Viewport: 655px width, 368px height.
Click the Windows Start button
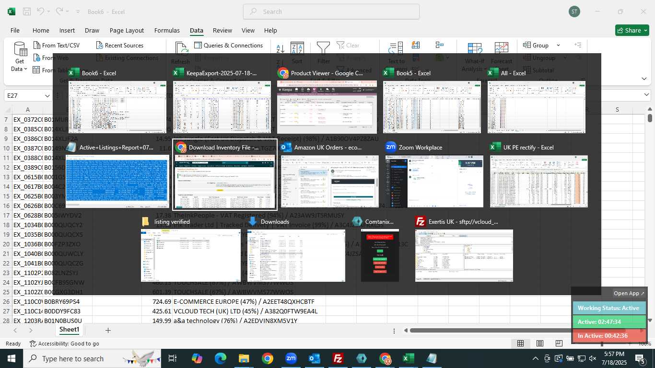[12, 358]
